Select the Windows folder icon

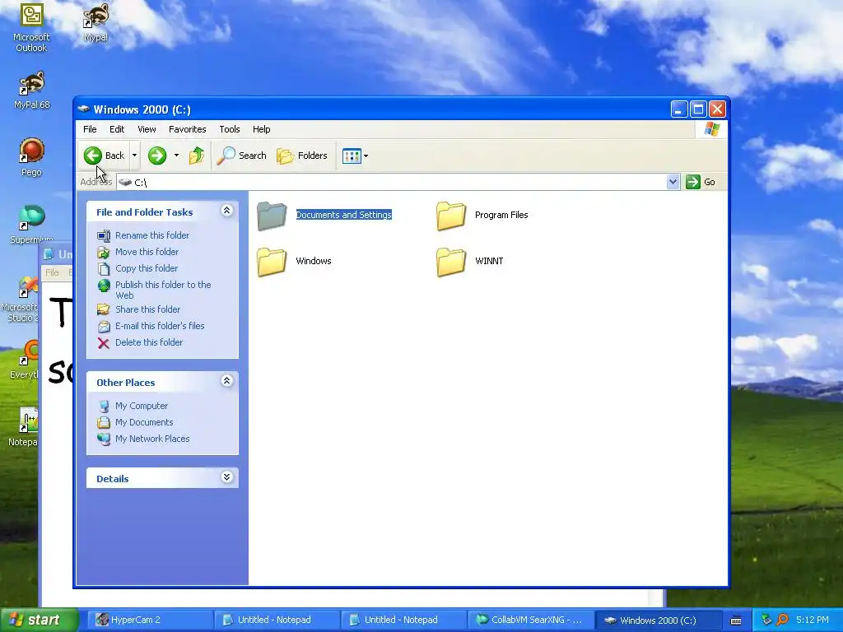272,262
